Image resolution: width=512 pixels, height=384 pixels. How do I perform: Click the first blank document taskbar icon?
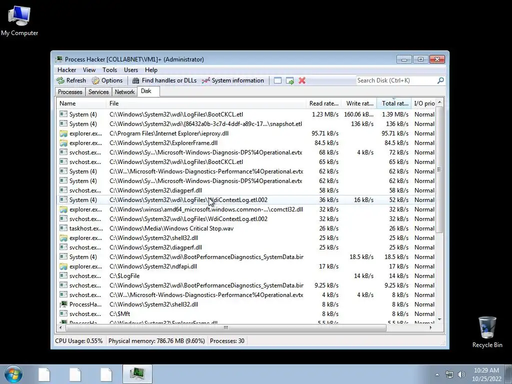pyautogui.click(x=44, y=374)
